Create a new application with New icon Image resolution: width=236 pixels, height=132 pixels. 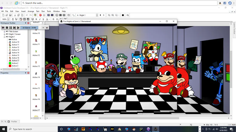(x=3, y=15)
